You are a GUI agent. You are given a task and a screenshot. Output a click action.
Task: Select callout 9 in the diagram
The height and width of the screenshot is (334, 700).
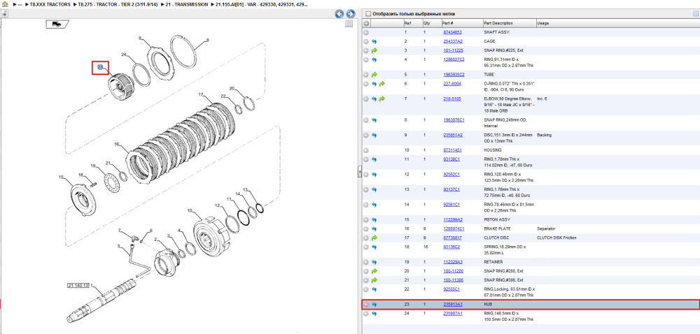tap(140, 38)
